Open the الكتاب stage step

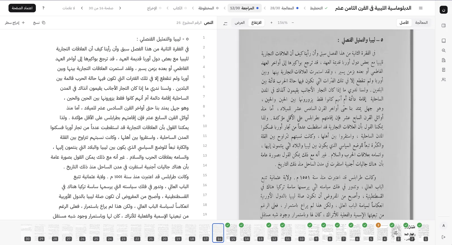tap(180, 8)
